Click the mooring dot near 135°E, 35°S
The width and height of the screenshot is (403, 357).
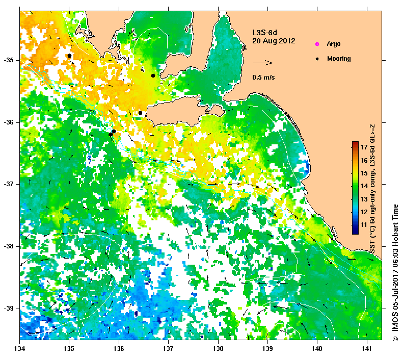pos(69,56)
